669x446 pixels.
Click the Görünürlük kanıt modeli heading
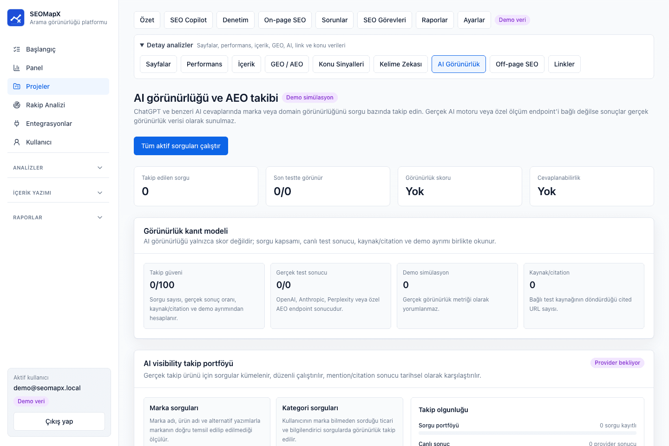pos(186,231)
